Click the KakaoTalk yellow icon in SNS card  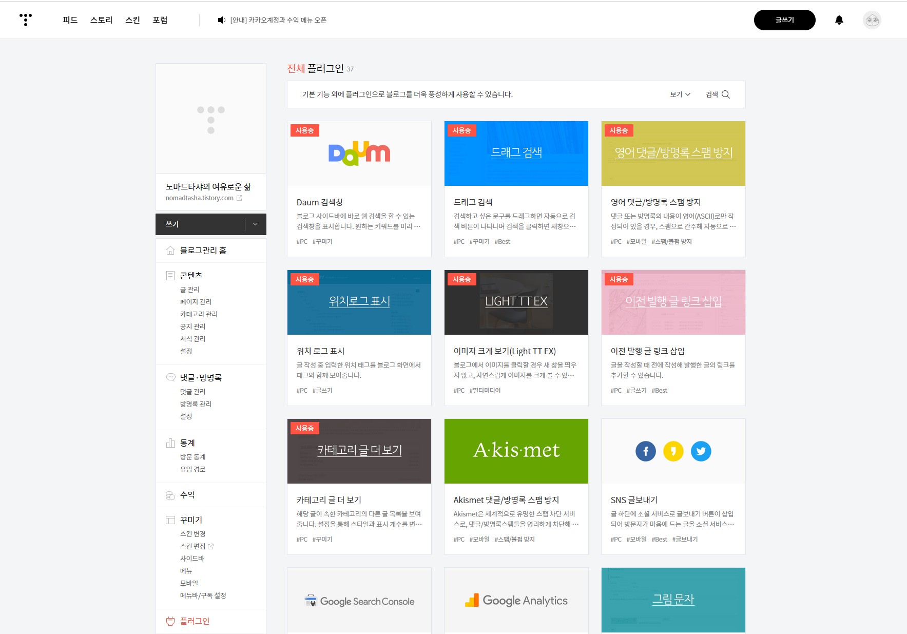(673, 451)
